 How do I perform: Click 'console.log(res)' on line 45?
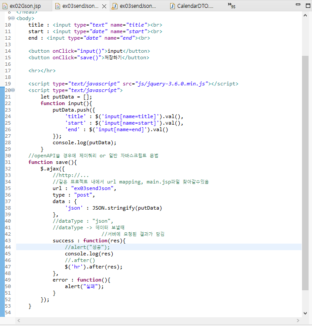[89, 254]
